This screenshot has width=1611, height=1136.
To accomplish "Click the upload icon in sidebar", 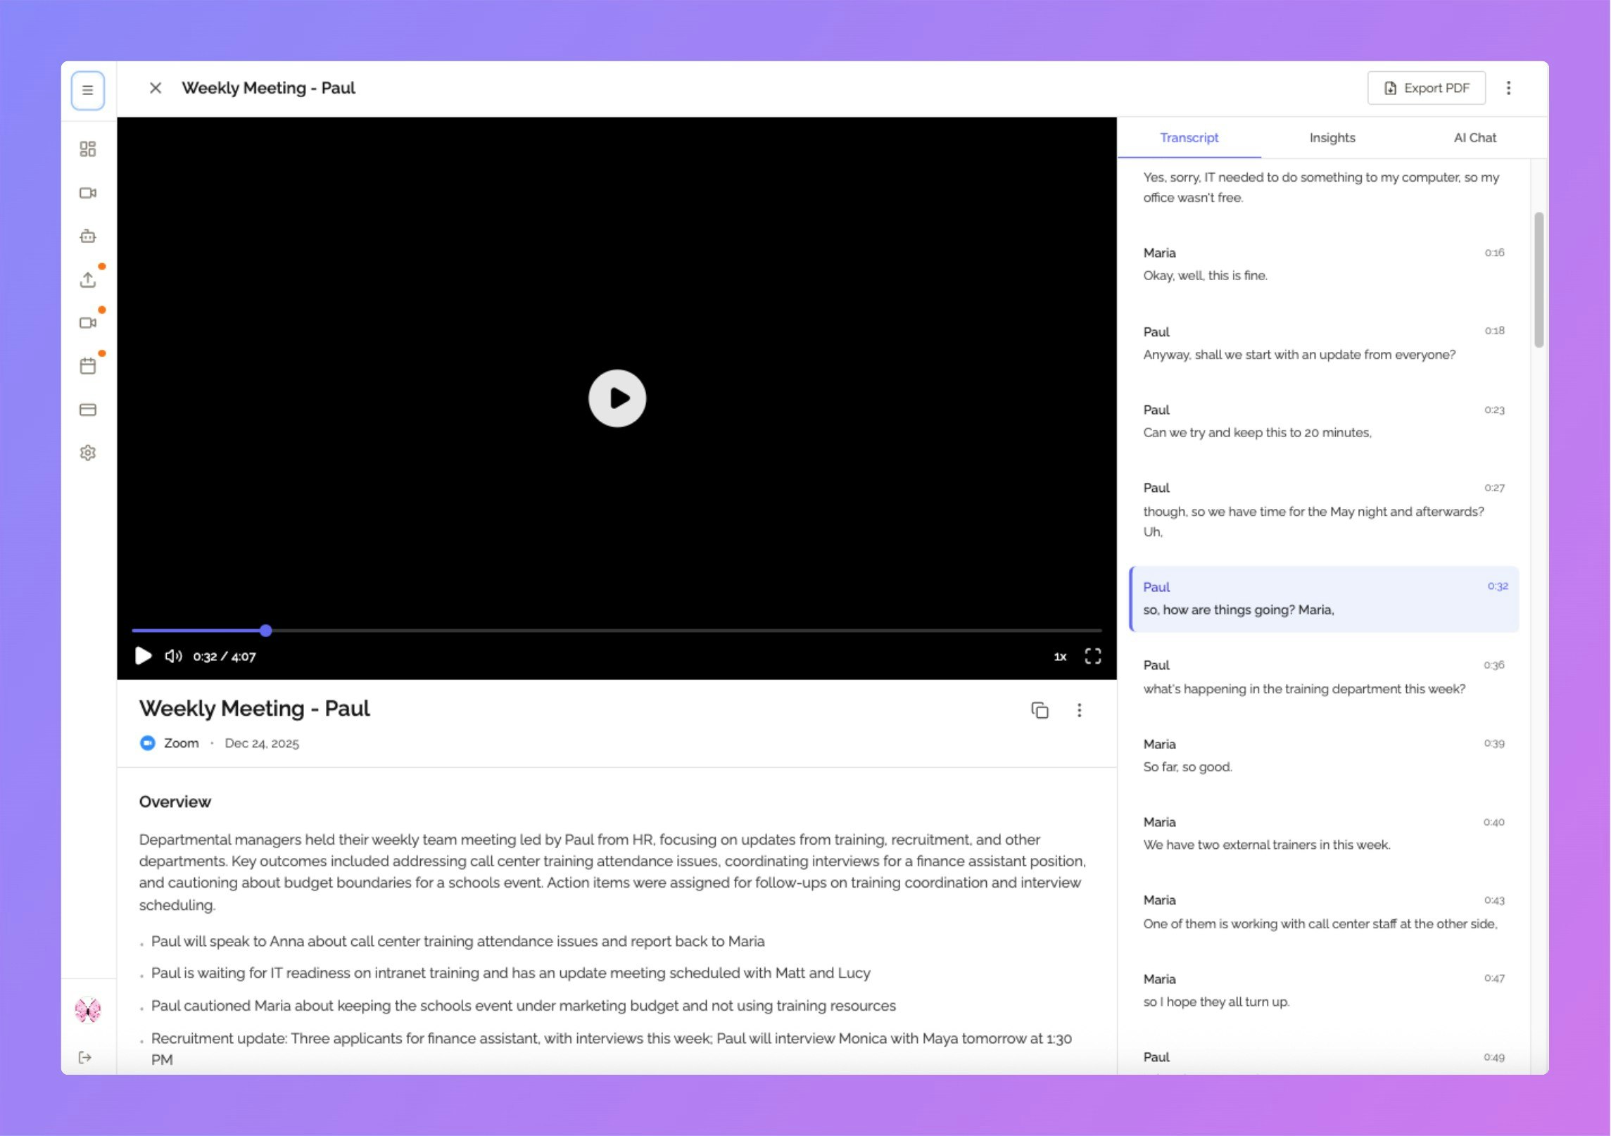I will pyautogui.click(x=87, y=280).
